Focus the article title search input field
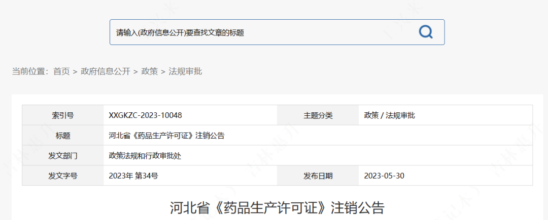This screenshot has height=220, width=548. pos(259,32)
